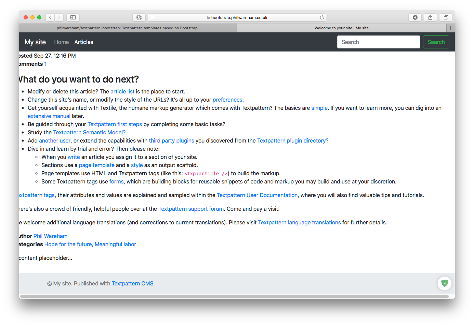Screen dimensions: 474x326
Task: Open 'Textpattern plugin directory?' link
Action: pos(293,140)
